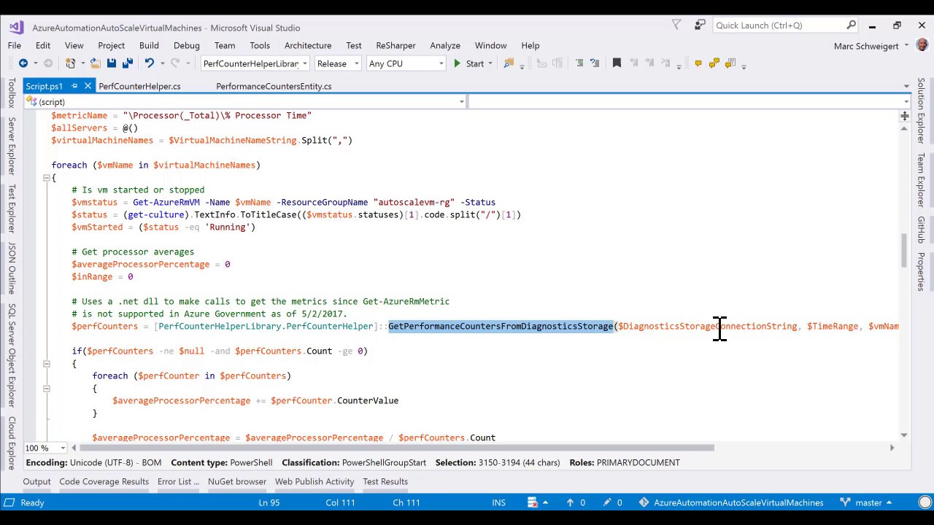The width and height of the screenshot is (934, 525).
Task: Open the Error List tab
Action: [x=178, y=481]
